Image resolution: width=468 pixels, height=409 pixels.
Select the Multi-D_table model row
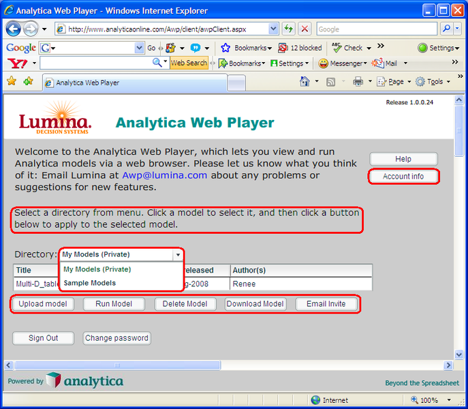click(x=193, y=284)
